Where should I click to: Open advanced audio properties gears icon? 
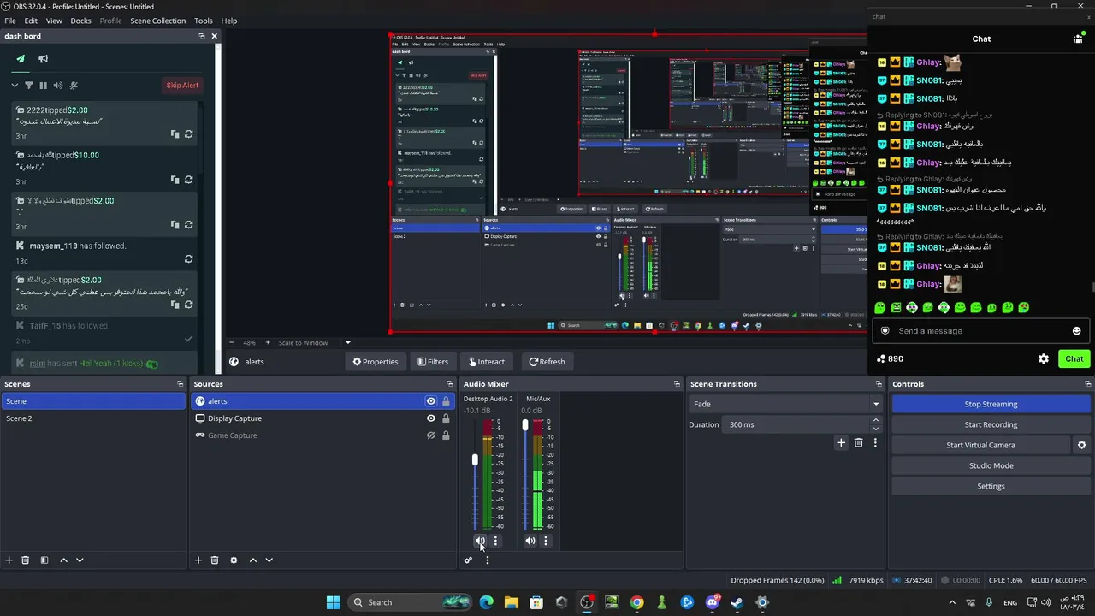coord(468,560)
